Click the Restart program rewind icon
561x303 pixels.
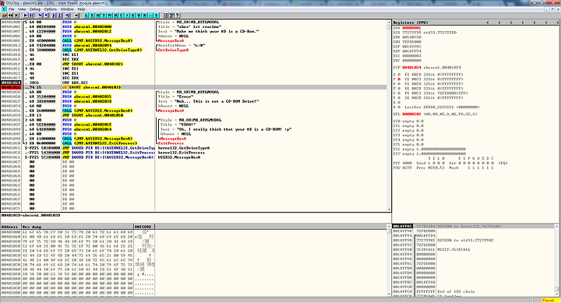10,16
